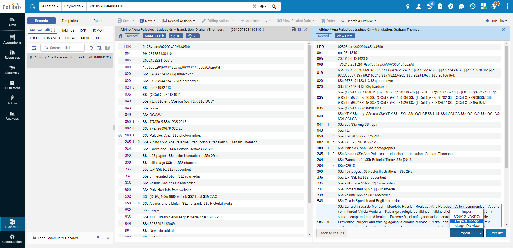Click the Back to results button
Viewport: 513px width, 248px height.
[x=332, y=233]
